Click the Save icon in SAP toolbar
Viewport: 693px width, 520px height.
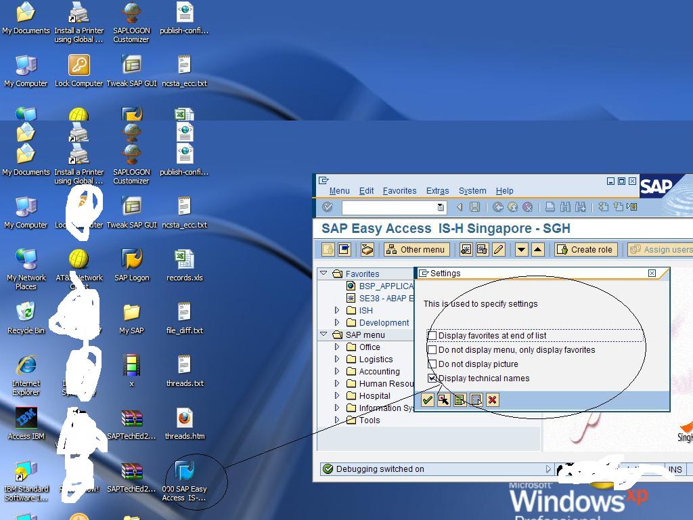[473, 207]
